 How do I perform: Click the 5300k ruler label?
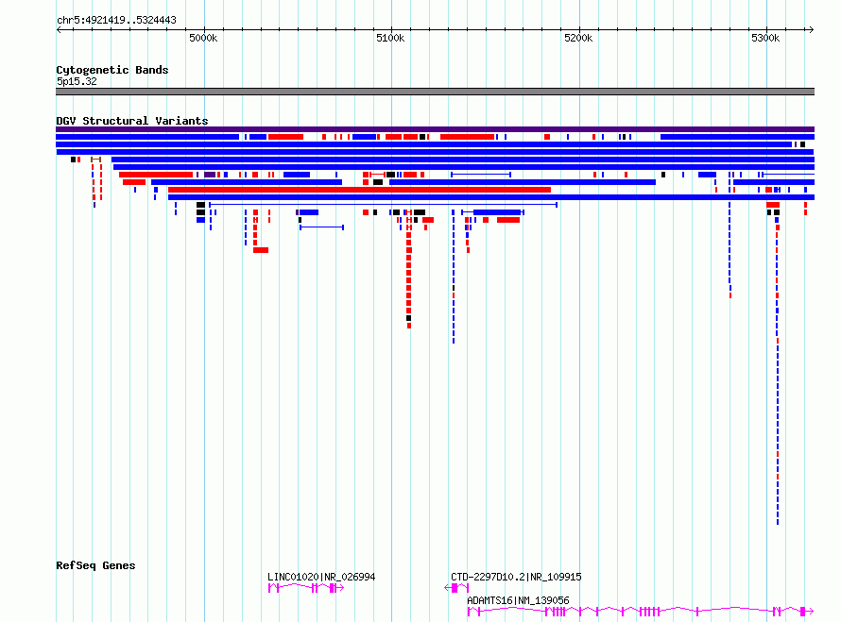(765, 38)
